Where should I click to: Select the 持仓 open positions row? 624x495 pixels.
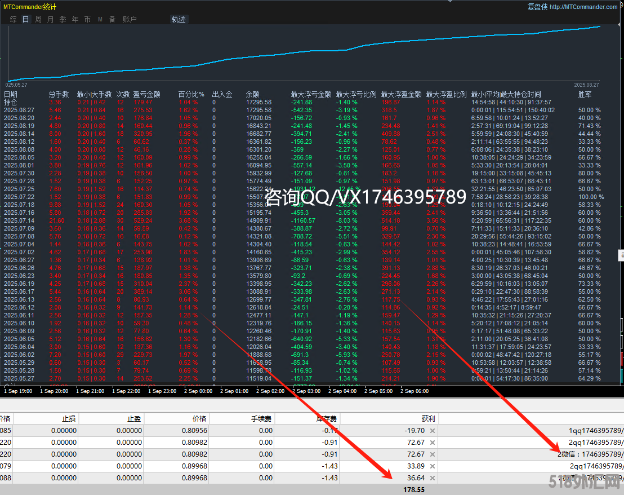10,102
